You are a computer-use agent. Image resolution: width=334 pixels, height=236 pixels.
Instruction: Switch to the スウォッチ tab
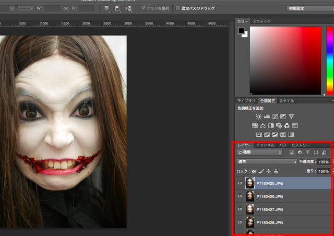(x=261, y=21)
